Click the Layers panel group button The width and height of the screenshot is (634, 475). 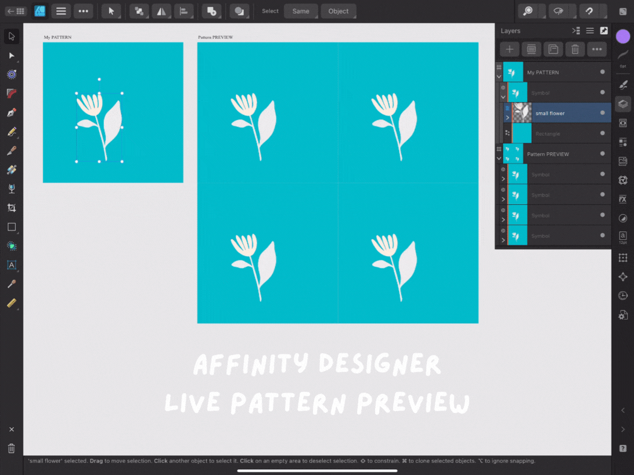pyautogui.click(x=553, y=49)
